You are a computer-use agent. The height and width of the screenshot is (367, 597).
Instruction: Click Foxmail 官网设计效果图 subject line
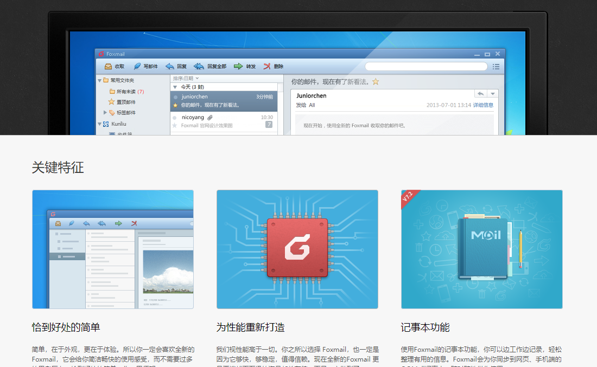tap(207, 126)
